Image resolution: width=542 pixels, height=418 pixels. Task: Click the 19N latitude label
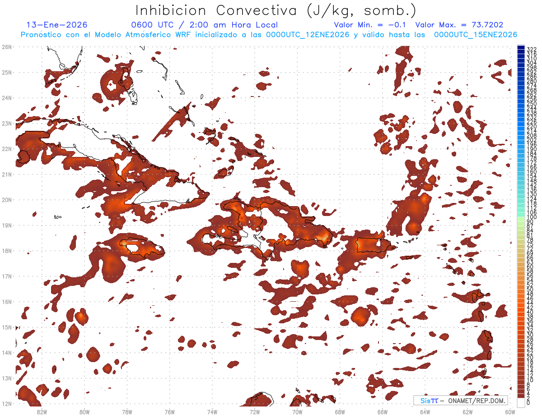7,225
